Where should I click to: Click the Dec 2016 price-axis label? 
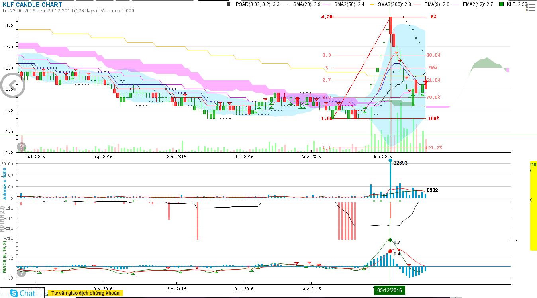382,157
